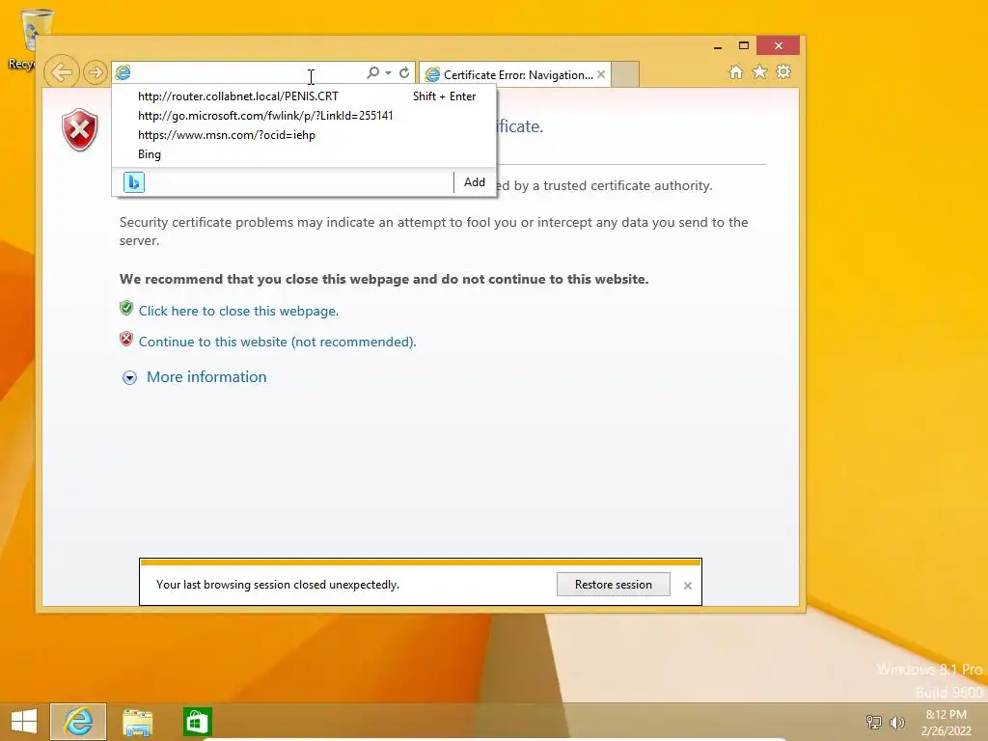Close the Certificate Error tab
Image resolution: width=988 pixels, height=741 pixels.
(x=601, y=74)
